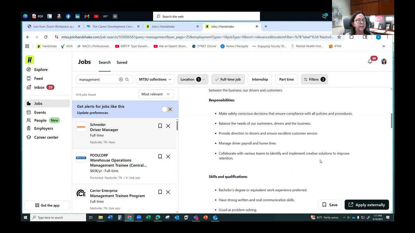
Task: Open the Facebook shortcut icon
Action: pos(68,16)
